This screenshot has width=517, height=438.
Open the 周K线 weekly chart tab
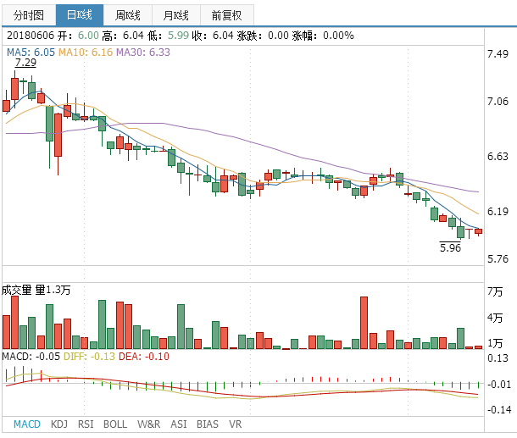(128, 15)
